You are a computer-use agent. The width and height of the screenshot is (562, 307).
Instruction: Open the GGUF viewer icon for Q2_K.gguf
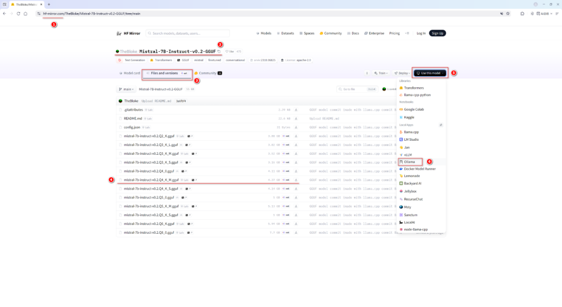coord(190,136)
